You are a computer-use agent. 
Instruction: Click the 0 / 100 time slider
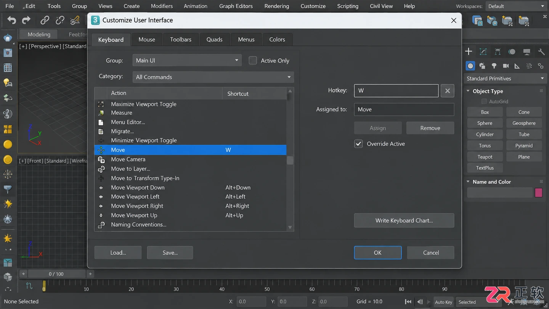point(56,274)
